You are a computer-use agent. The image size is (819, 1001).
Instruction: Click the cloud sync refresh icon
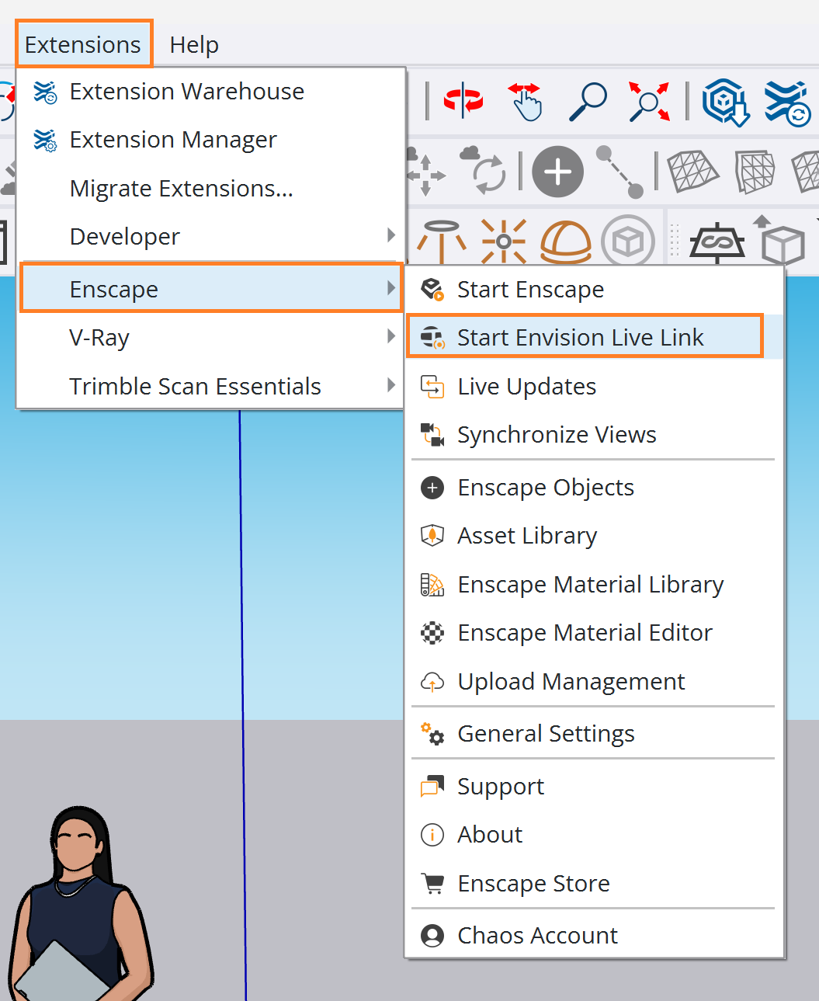click(x=484, y=169)
